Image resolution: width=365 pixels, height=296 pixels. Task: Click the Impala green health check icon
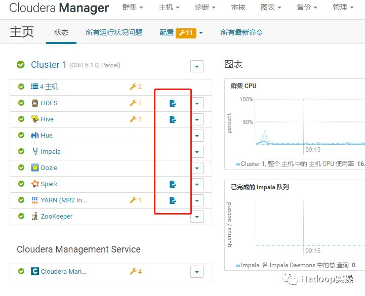[21, 151]
